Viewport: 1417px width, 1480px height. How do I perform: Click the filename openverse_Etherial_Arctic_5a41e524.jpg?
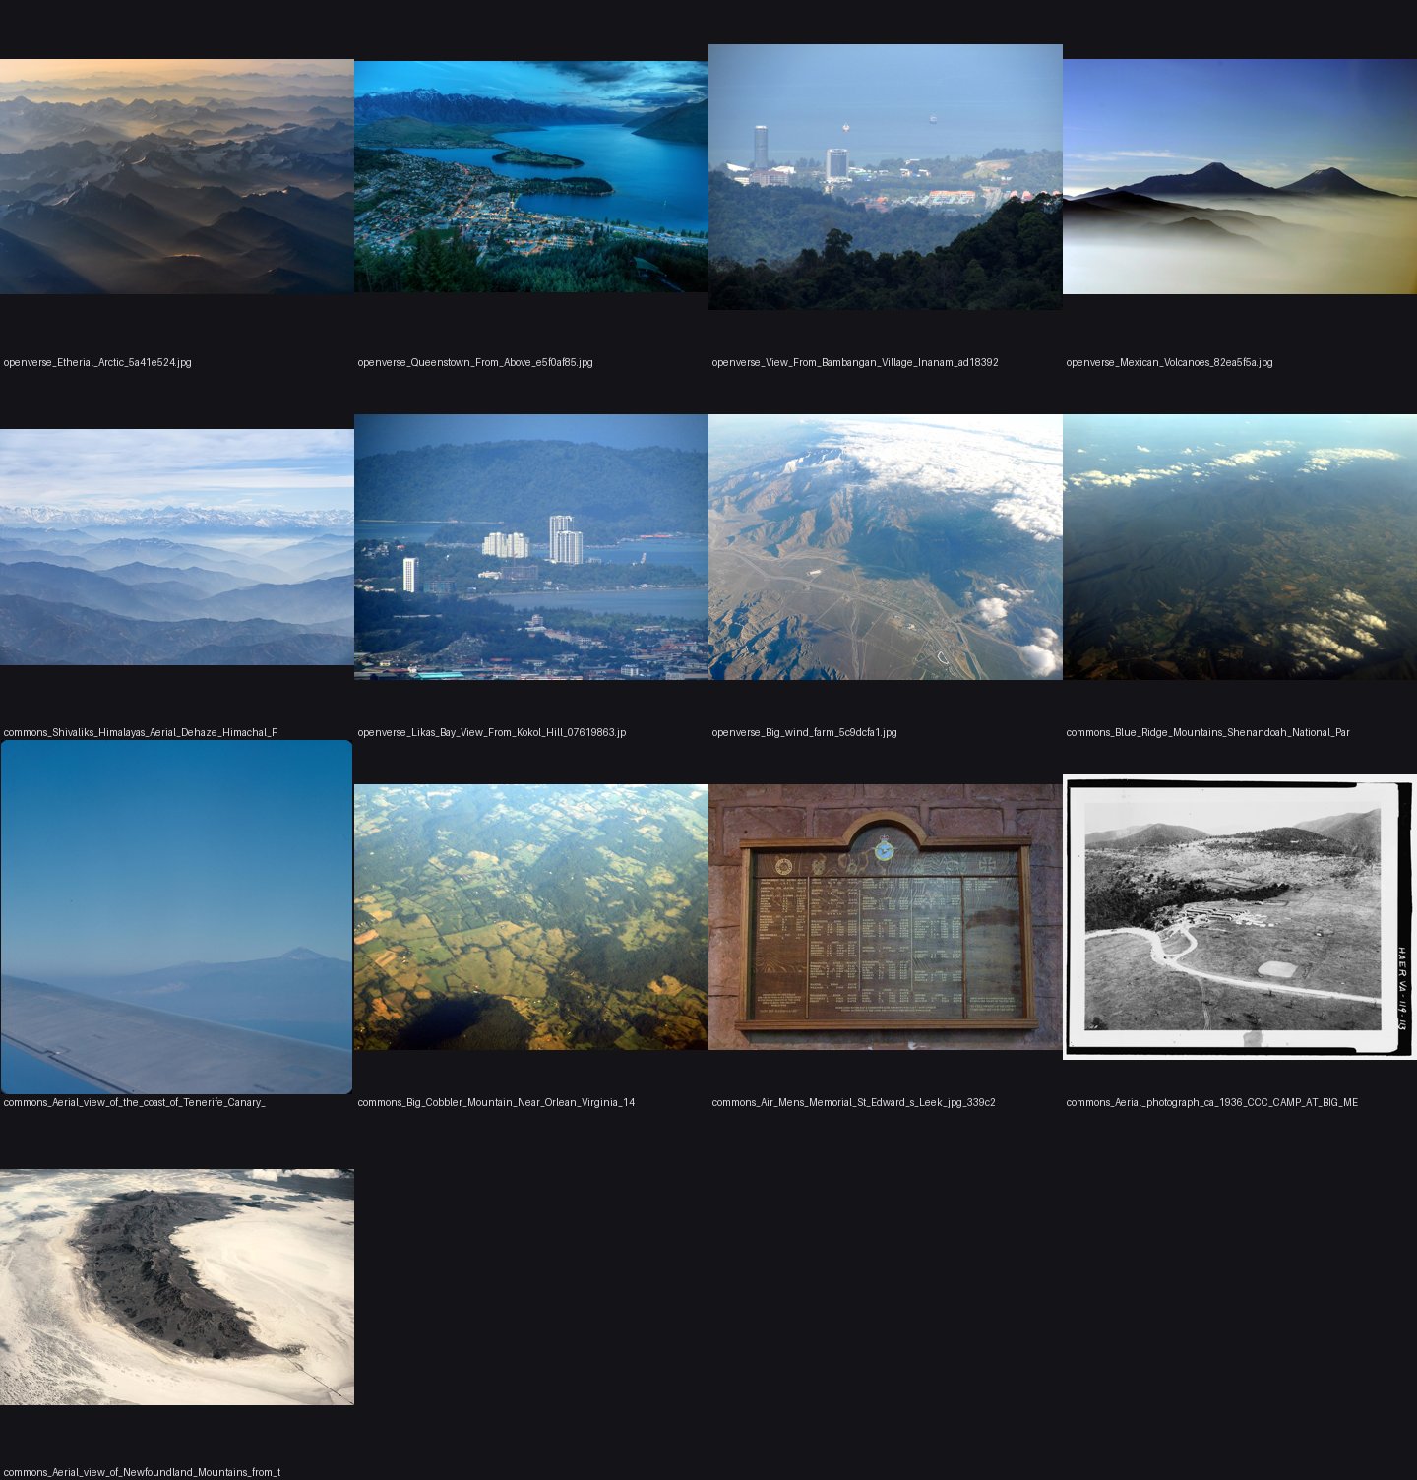pyautogui.click(x=97, y=362)
